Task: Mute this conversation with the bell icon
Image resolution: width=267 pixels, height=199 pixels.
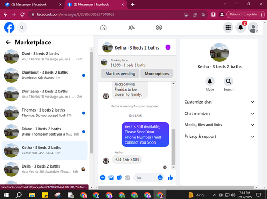Action: click(210, 82)
